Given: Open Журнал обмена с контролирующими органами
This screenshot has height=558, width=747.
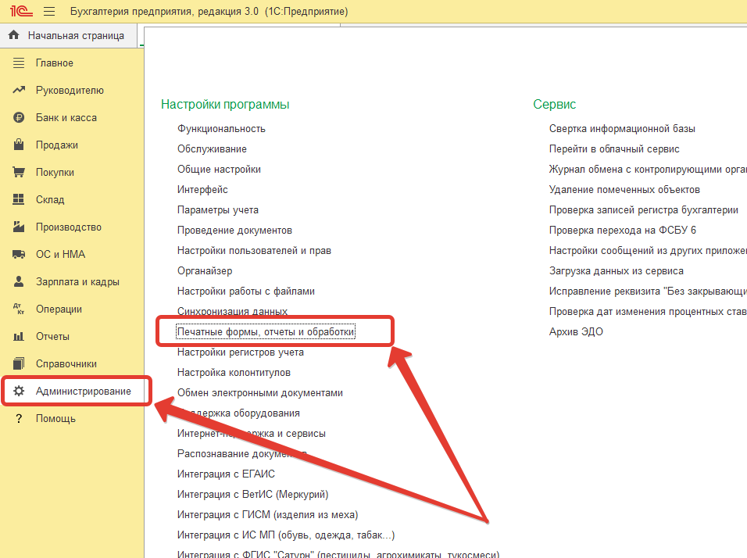Looking at the screenshot, I should pyautogui.click(x=648, y=169).
